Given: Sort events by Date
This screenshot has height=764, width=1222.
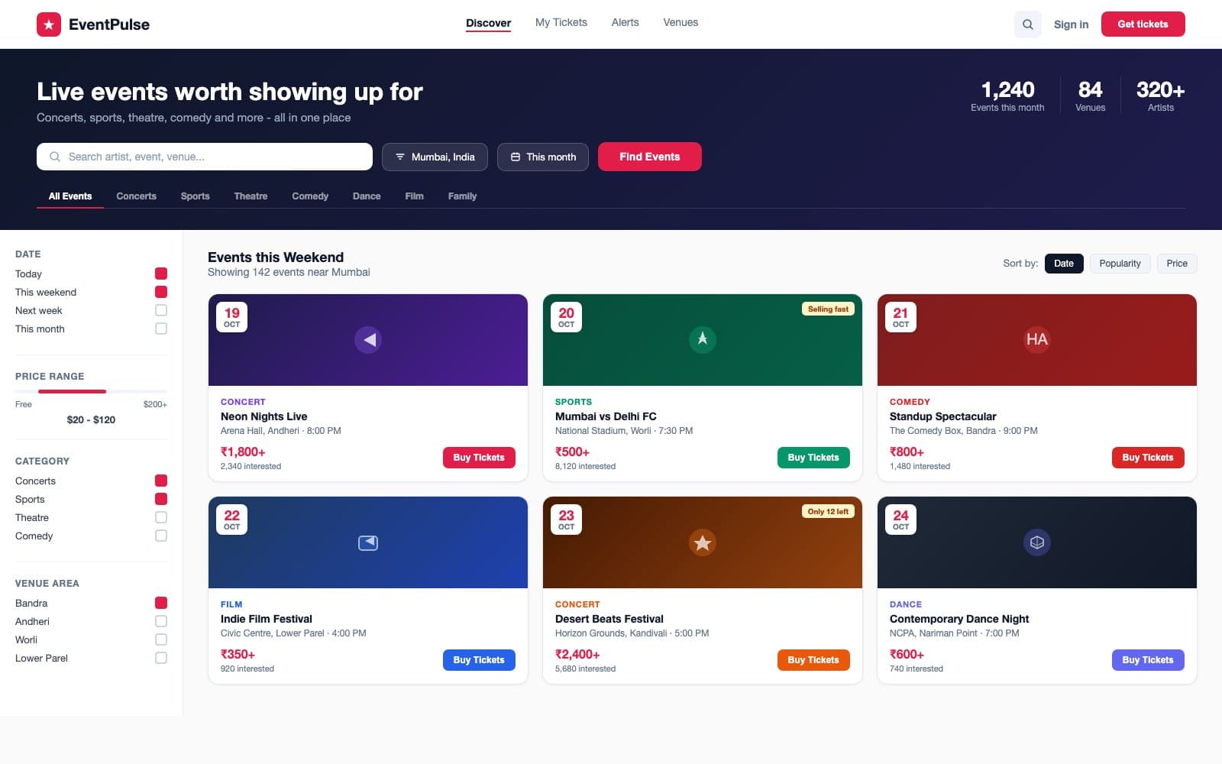Looking at the screenshot, I should pos(1064,264).
